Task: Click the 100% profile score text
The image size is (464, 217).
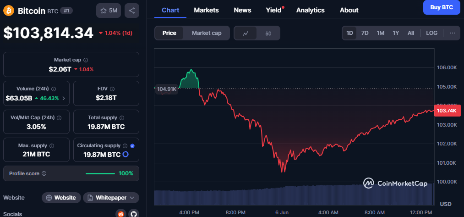Action: (126, 173)
